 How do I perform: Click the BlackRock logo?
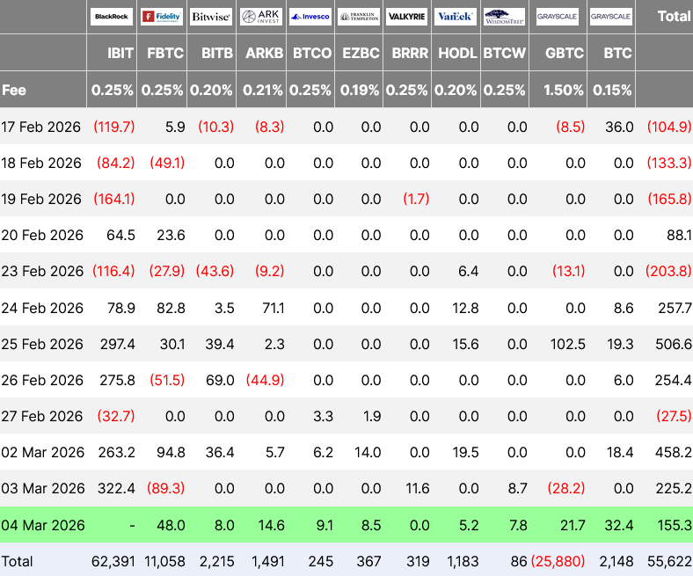112,17
